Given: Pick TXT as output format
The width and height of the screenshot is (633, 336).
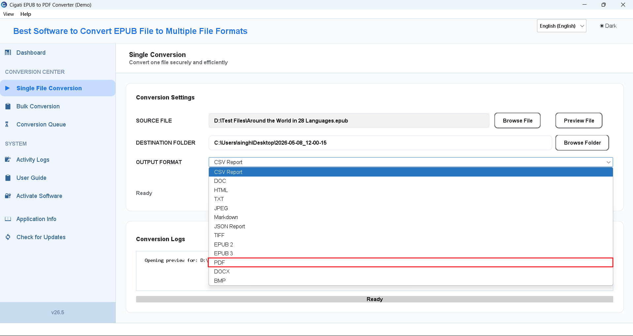Looking at the screenshot, I should click(x=411, y=199).
